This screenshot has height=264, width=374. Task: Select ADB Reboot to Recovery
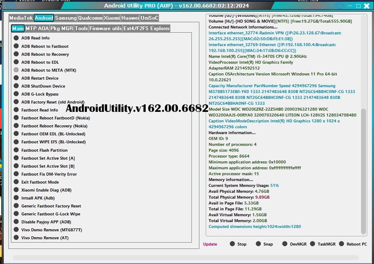pyautogui.click(x=41, y=54)
